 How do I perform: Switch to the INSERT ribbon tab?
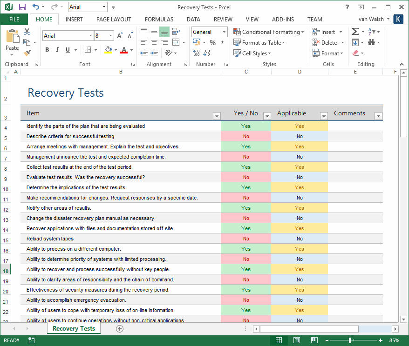74,20
